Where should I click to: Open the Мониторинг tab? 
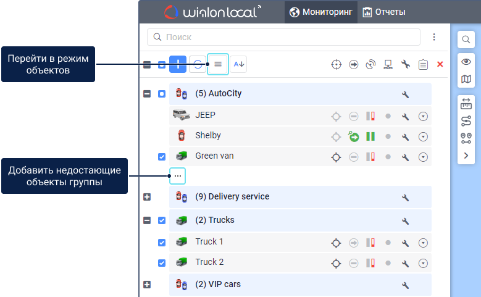pyautogui.click(x=321, y=12)
